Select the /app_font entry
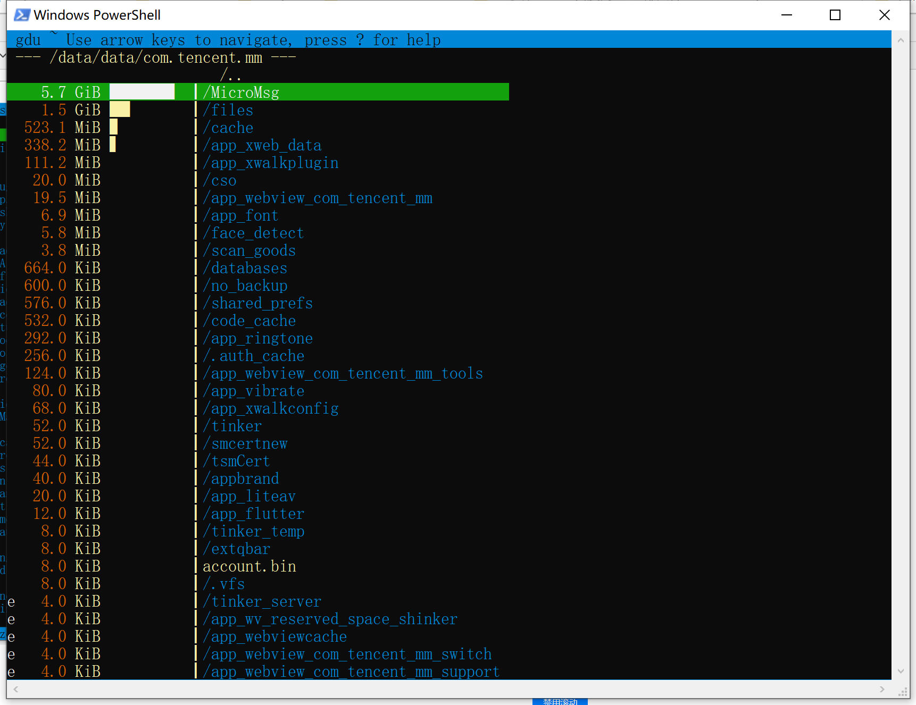916x705 pixels. click(240, 215)
